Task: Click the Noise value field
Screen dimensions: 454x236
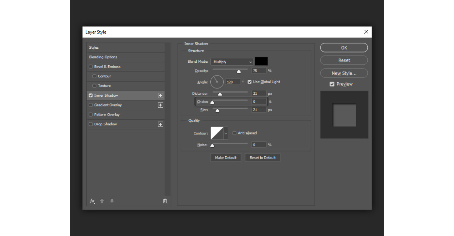Action: (x=259, y=145)
